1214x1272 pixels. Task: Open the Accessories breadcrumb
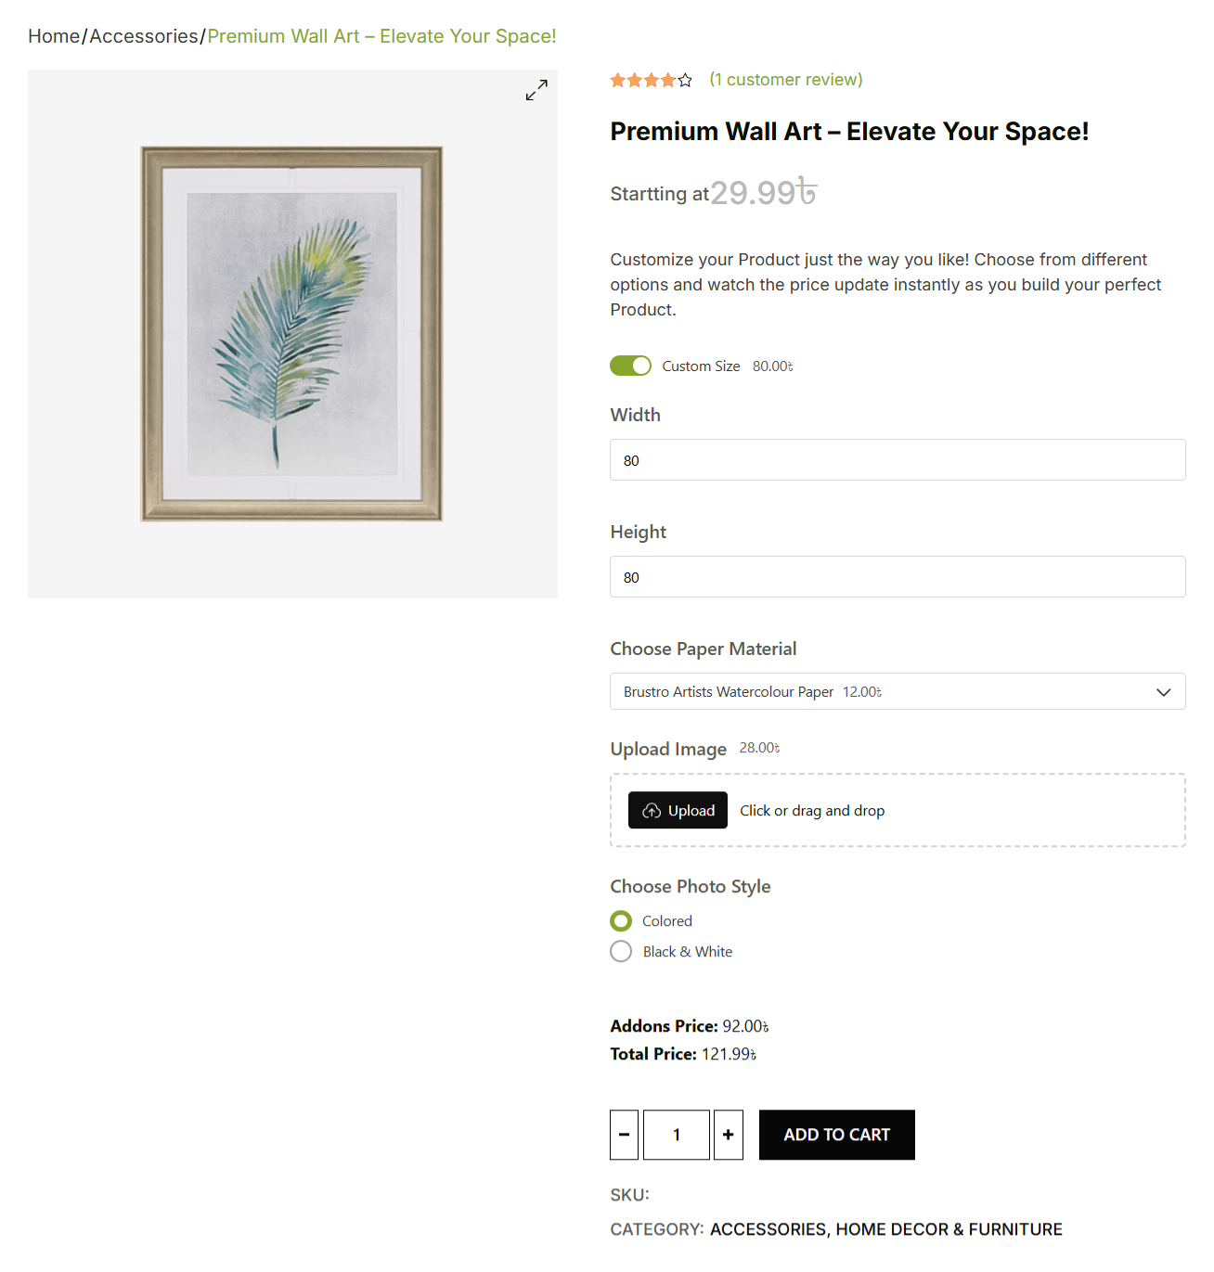(x=144, y=36)
